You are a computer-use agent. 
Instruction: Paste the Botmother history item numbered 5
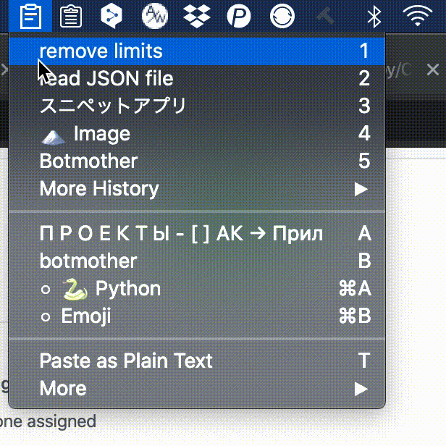[x=197, y=161]
